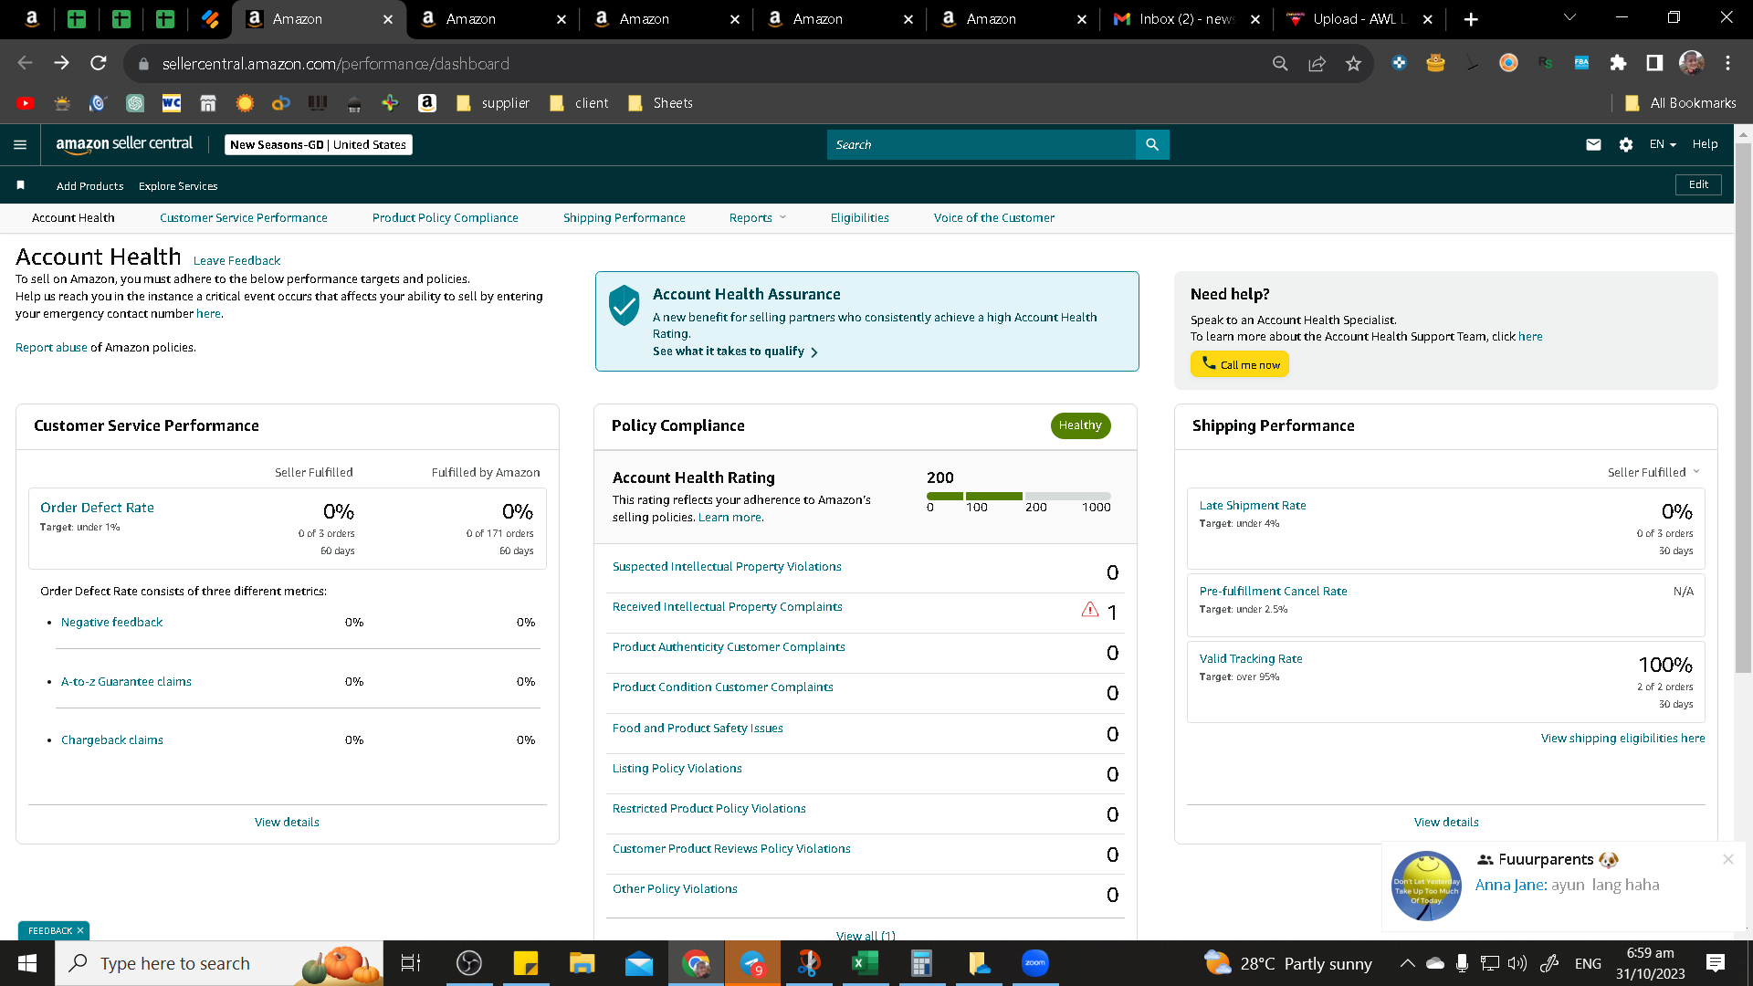Open the Amazon bookmark icon in the bookmarks bar
1753x986 pixels.
pos(427,103)
